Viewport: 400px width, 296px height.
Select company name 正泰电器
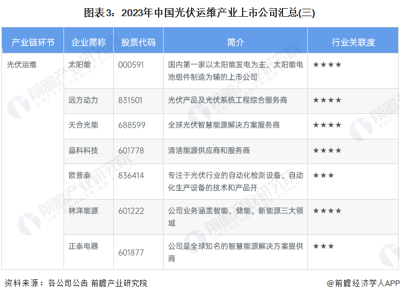pos(83,246)
